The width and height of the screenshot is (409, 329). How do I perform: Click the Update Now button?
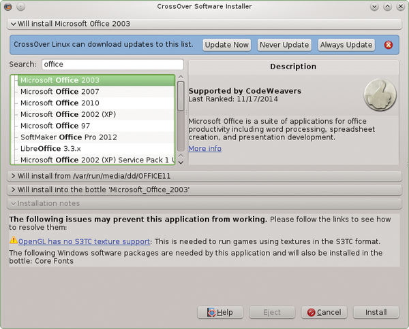(227, 45)
